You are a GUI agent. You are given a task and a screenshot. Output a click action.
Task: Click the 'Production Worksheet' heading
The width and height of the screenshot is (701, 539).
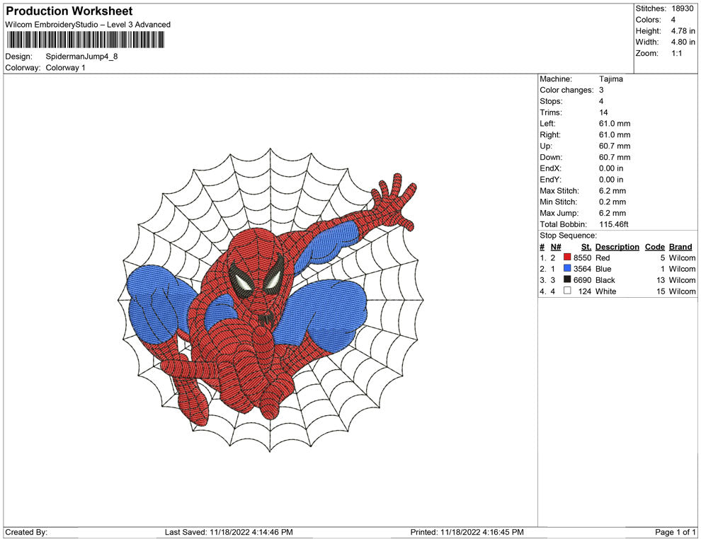click(69, 11)
